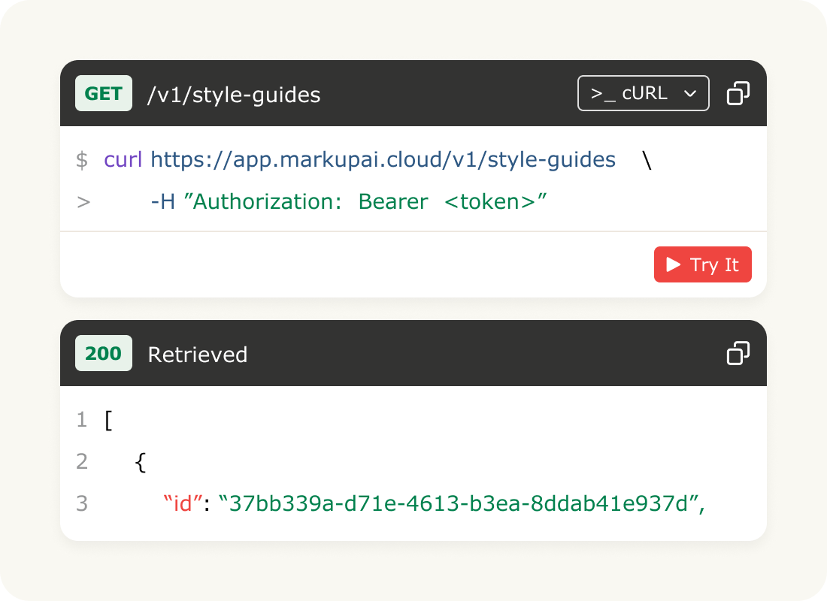
Task: Click the app.markupai.cloud URL in the command
Action: click(383, 160)
